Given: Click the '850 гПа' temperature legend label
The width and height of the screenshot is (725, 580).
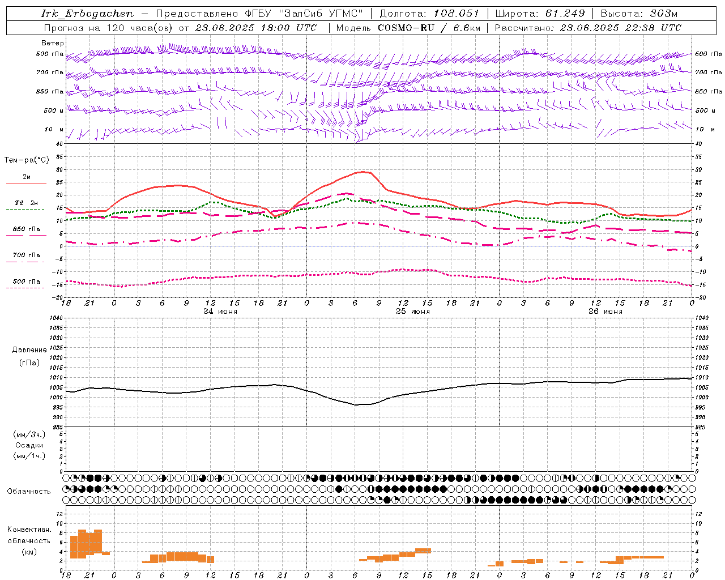Looking at the screenshot, I should point(27,229).
